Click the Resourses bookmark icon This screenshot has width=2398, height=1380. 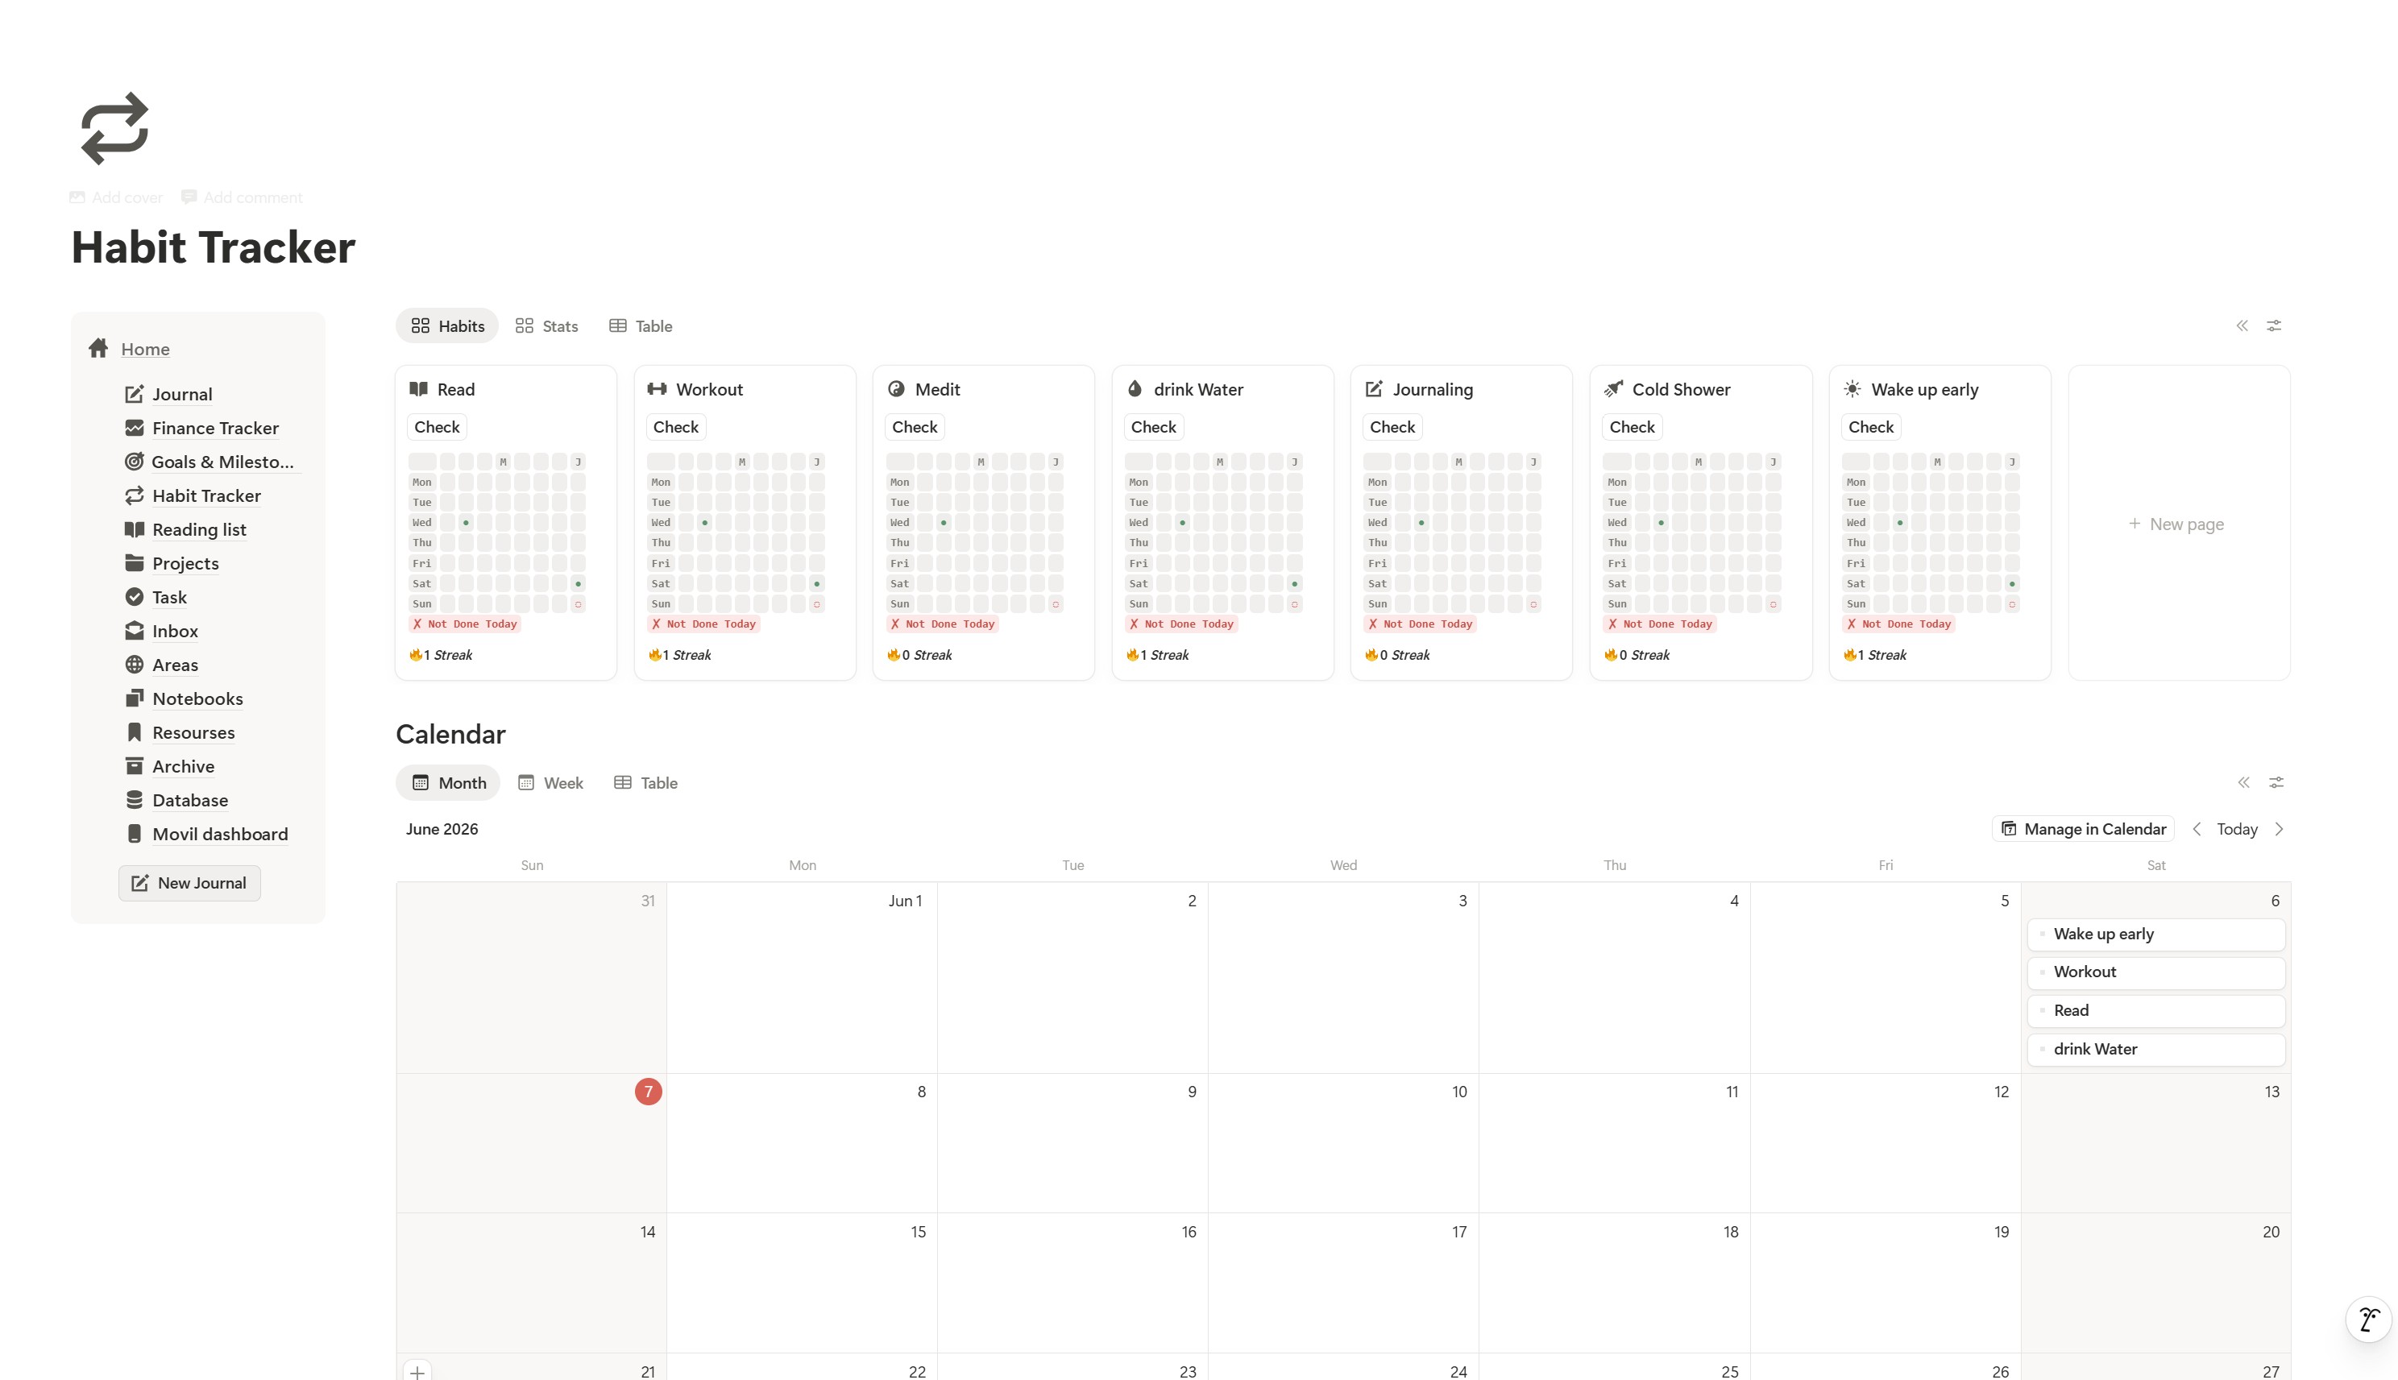pyautogui.click(x=135, y=732)
